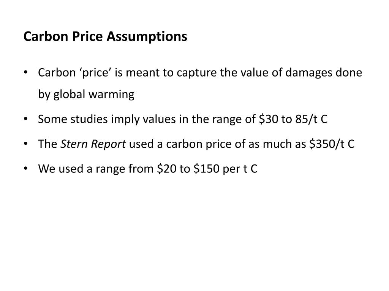
Task: Click the fourth bullet point marker
Action: (26, 169)
